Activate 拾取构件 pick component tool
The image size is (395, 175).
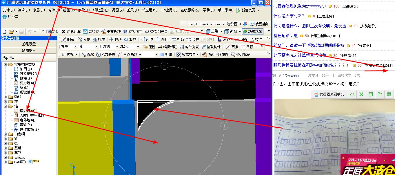point(211,47)
